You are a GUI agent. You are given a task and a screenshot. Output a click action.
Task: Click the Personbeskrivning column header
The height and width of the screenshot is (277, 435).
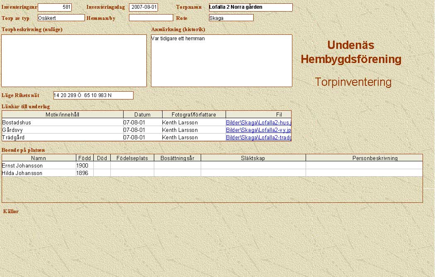coord(364,158)
